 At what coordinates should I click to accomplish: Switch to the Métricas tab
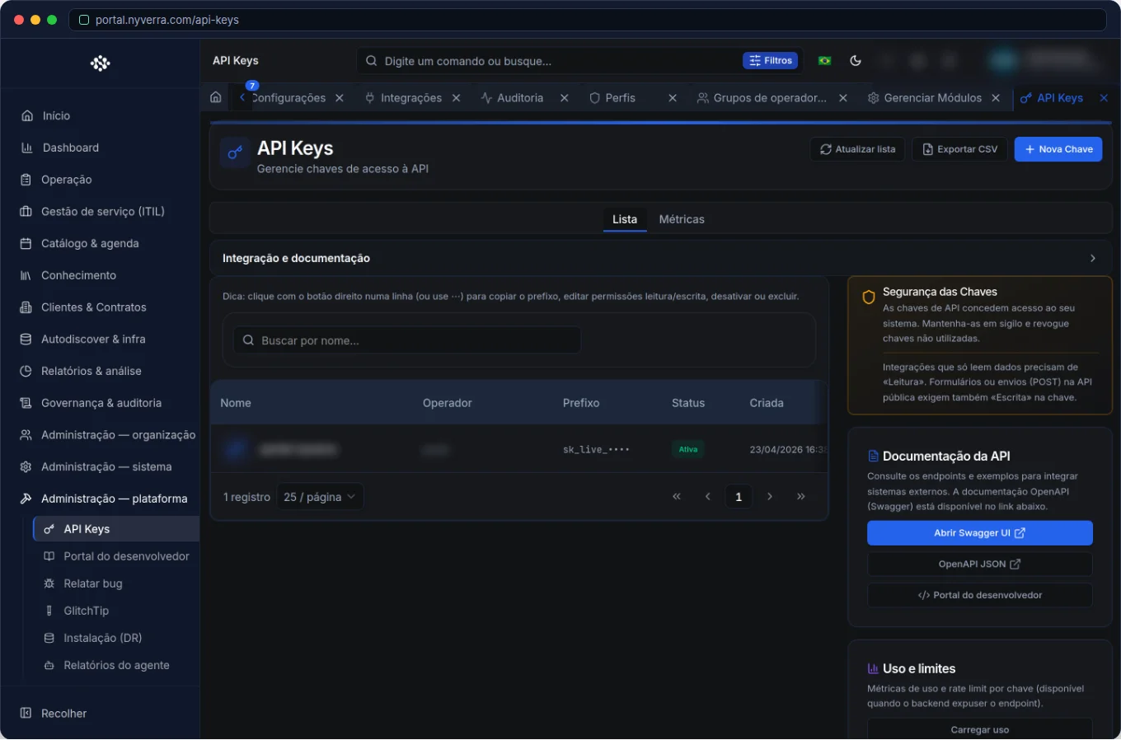[682, 219]
